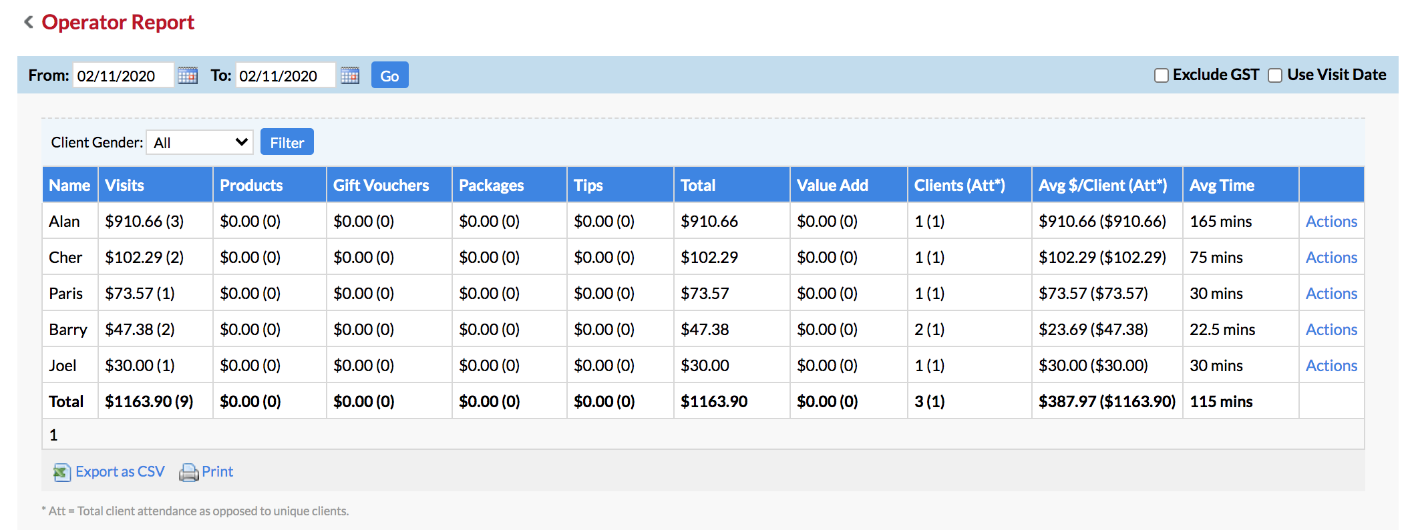Click the Print link
This screenshot has height=530, width=1412.
[217, 472]
